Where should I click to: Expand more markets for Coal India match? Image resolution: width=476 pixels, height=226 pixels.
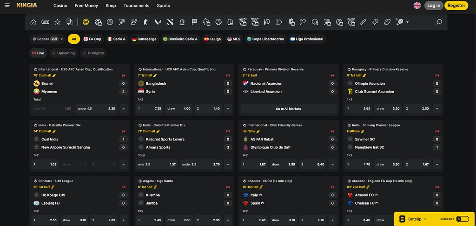click(123, 164)
